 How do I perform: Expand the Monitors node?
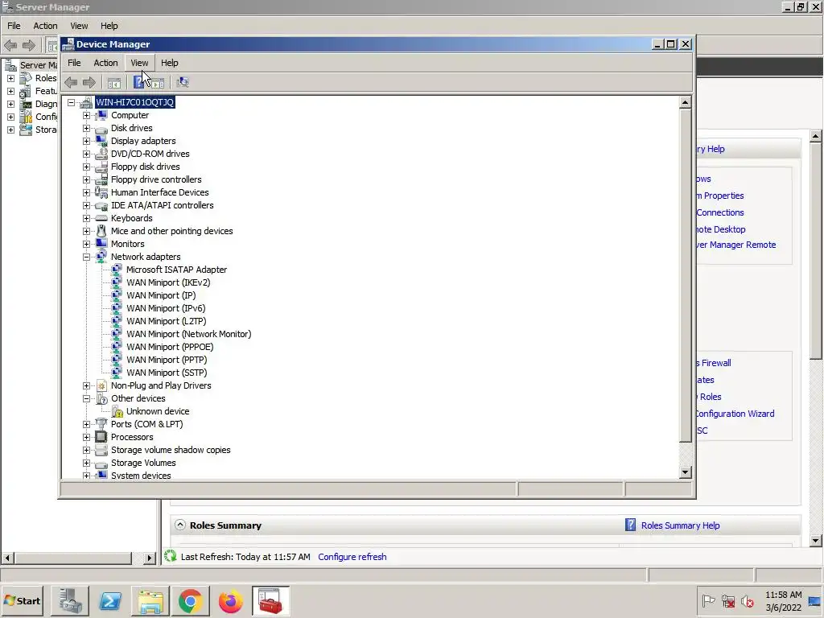[86, 244]
